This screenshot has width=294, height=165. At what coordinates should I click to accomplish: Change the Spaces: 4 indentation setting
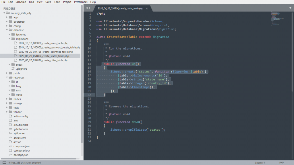[260, 163]
